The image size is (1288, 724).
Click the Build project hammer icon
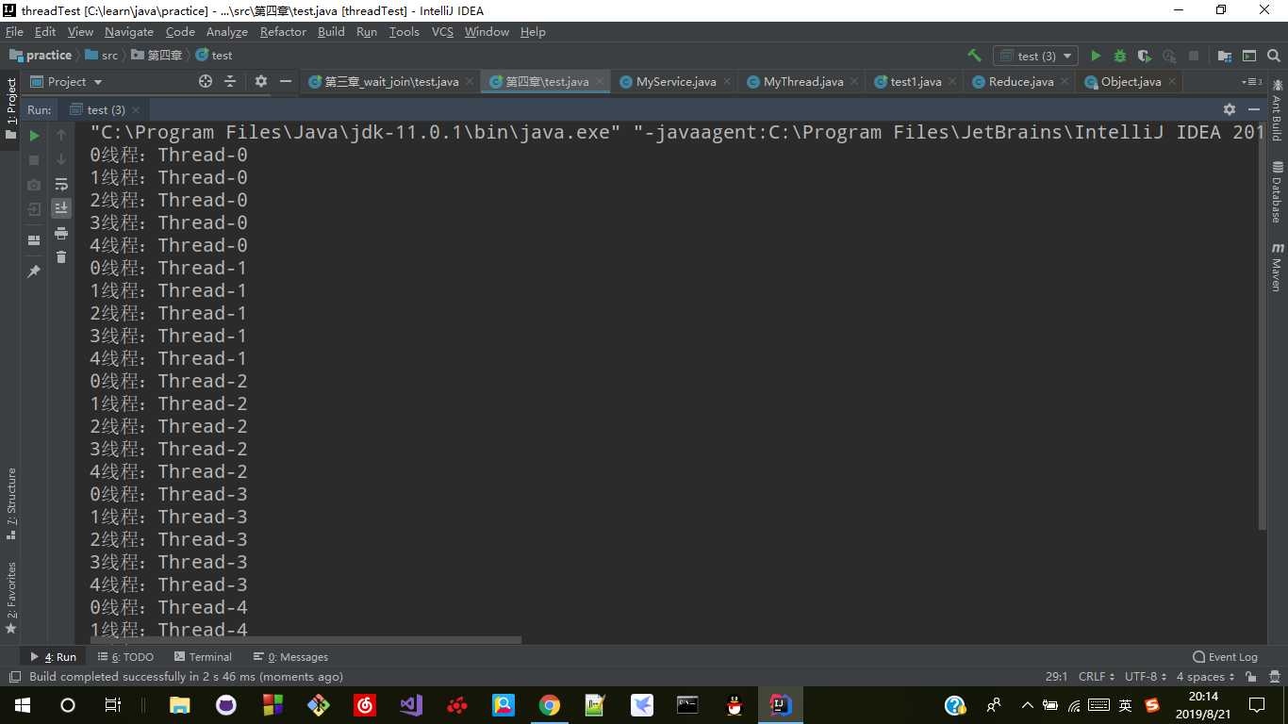click(x=974, y=56)
